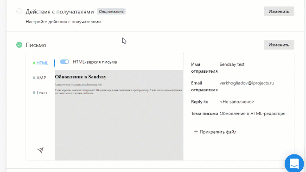Click the empty status circle by Действия с получателями
This screenshot has height=172, width=306.
click(x=19, y=12)
